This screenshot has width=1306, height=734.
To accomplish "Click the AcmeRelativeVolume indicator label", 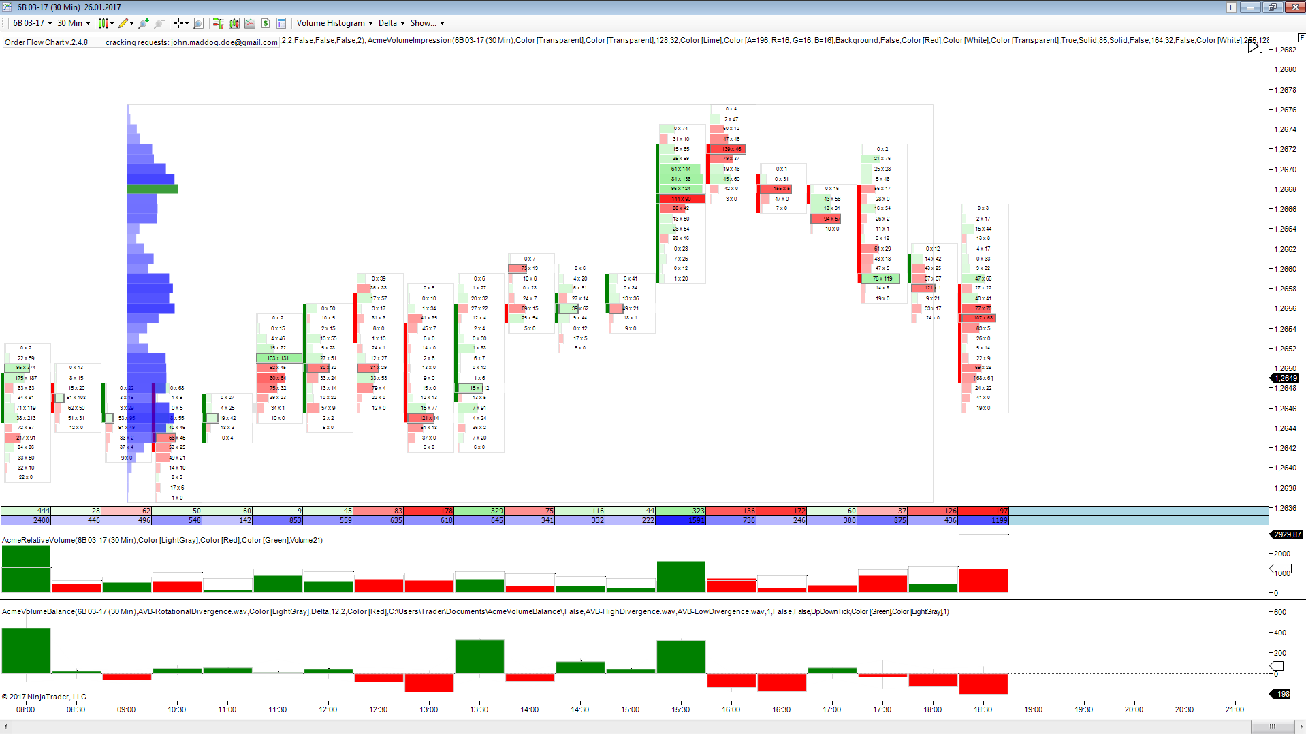I will pyautogui.click(x=162, y=540).
